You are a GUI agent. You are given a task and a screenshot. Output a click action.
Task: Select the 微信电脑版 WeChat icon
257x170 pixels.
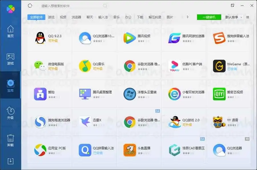point(41,66)
